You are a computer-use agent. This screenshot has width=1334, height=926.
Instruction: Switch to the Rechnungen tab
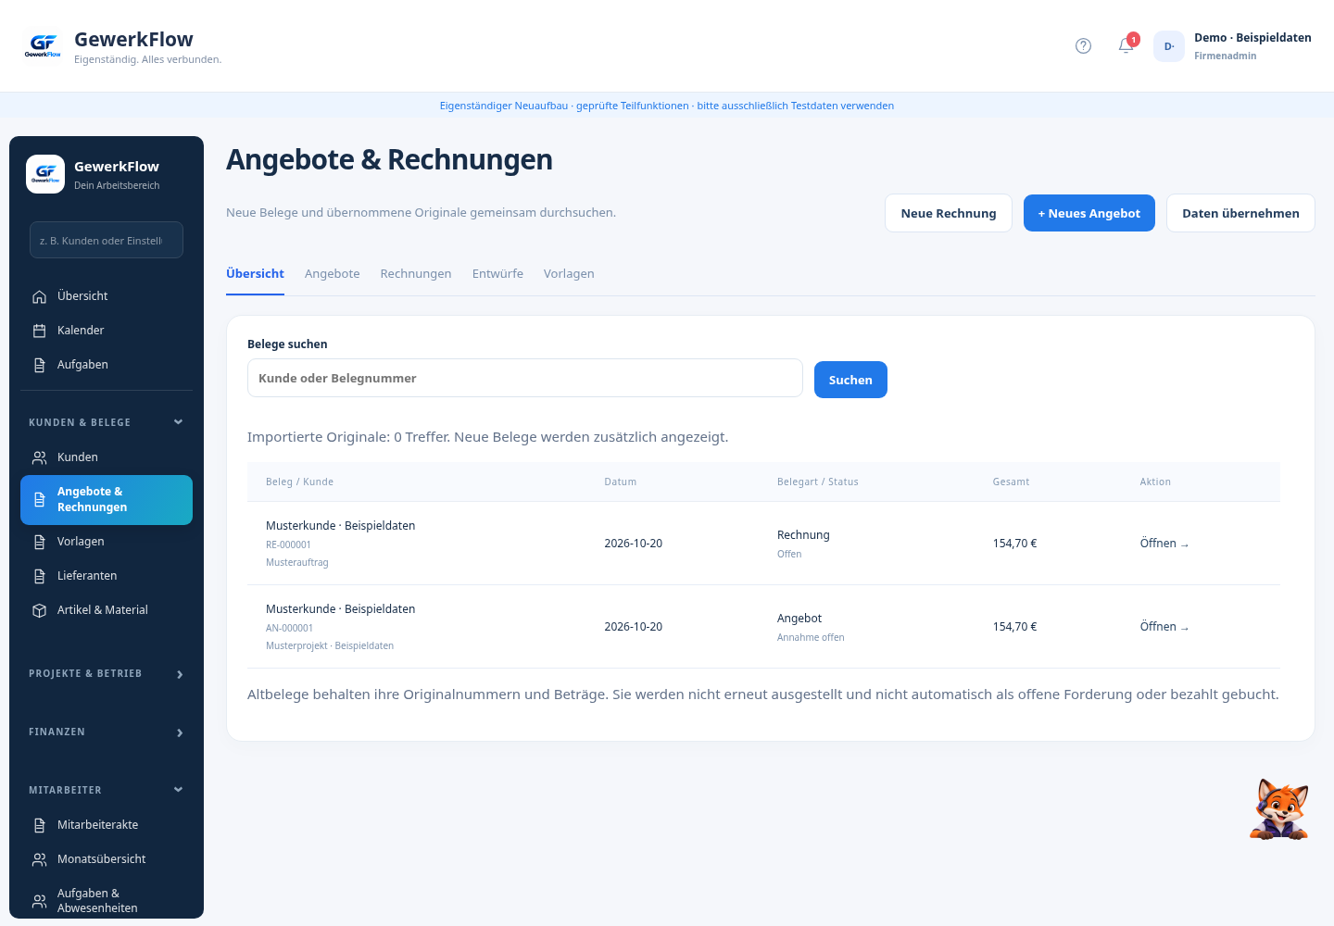pyautogui.click(x=416, y=274)
